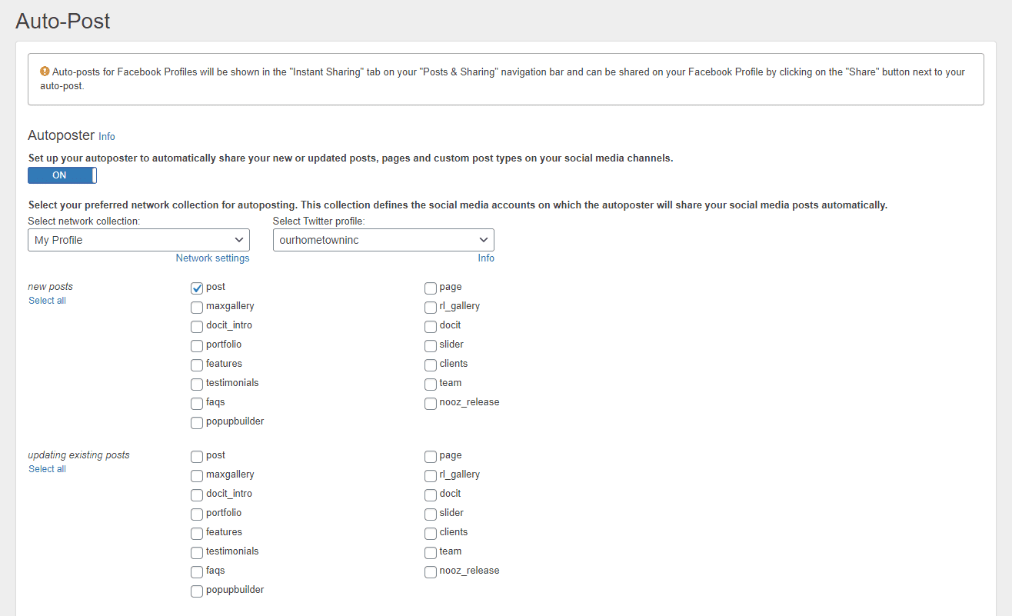Enable popupbuilder under new posts
Viewport: 1012px width, 616px height.
pyautogui.click(x=197, y=423)
